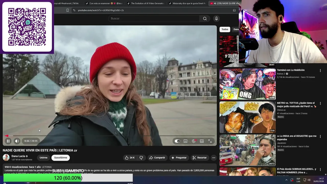Show hidden system tray icons chevron

tap(286, 180)
